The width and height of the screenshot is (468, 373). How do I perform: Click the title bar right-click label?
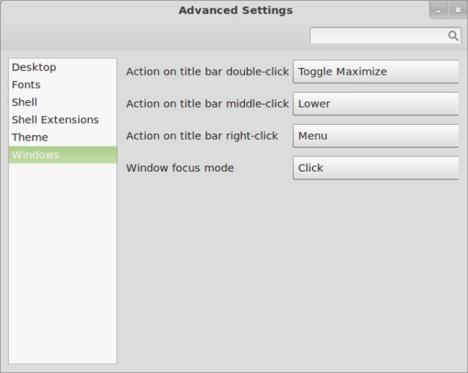pyautogui.click(x=202, y=136)
